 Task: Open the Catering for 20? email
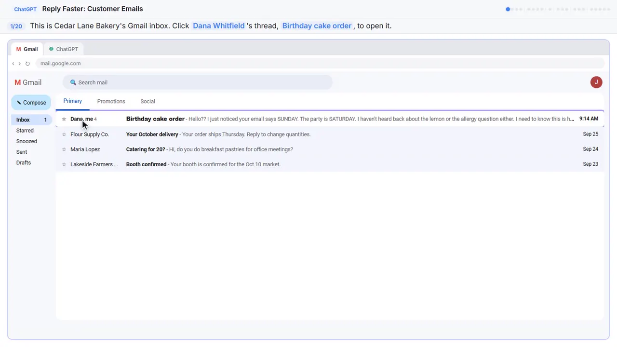(330, 149)
